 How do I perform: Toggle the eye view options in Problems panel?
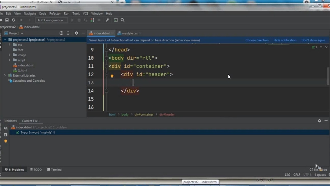(x=6, y=128)
